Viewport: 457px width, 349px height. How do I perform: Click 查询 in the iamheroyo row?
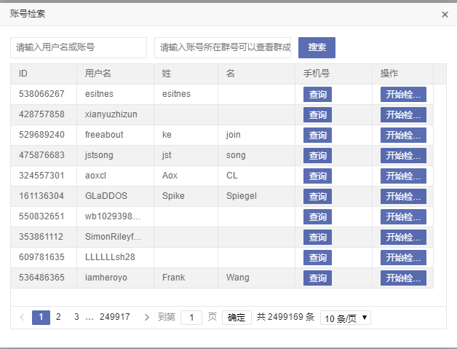point(317,278)
